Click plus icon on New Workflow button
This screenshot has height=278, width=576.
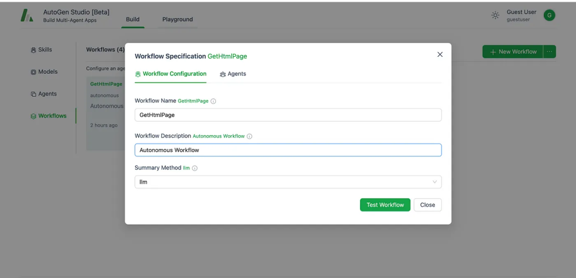tap(493, 52)
